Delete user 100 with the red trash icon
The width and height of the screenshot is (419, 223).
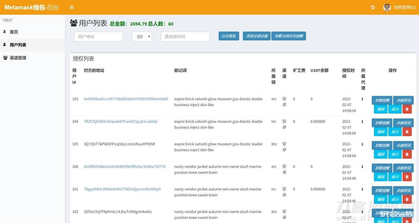[407, 177]
